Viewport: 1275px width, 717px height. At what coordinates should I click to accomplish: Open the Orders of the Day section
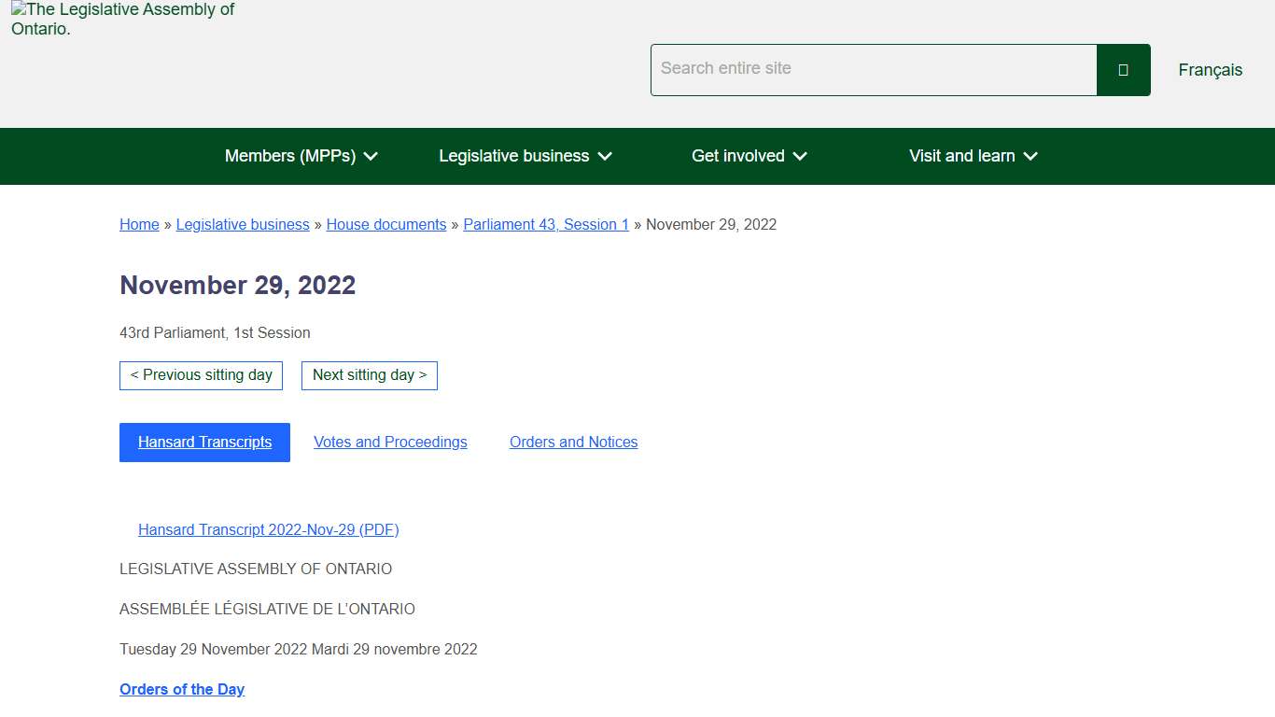pos(181,689)
